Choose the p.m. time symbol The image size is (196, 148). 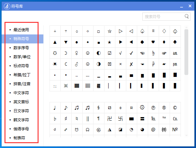[x=175, y=64]
